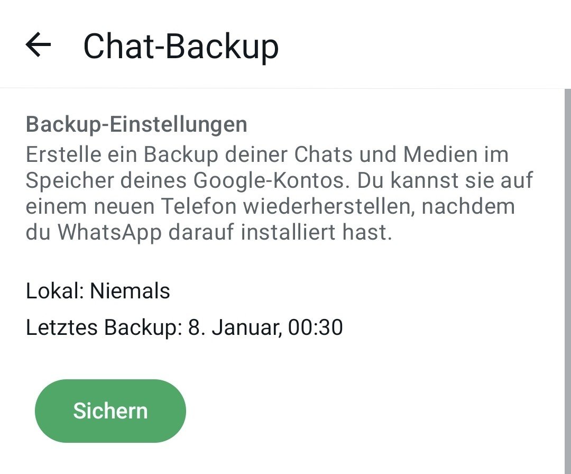This screenshot has width=571, height=474.
Task: Click the word wiederherstellen in the description
Action: (329, 206)
